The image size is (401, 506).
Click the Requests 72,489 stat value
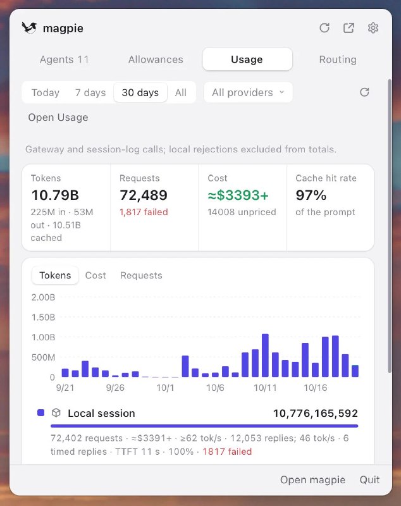point(144,195)
